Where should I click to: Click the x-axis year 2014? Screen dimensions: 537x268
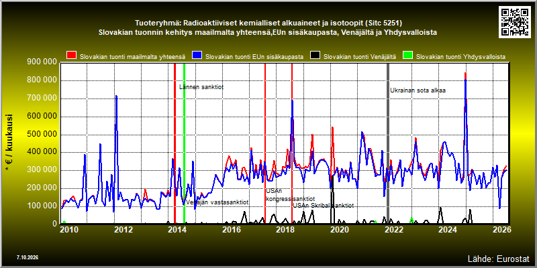(x=177, y=230)
